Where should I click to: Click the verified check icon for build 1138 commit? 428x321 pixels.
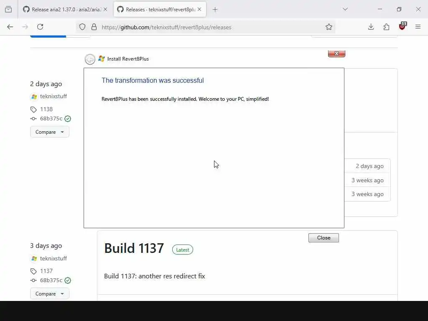point(68,119)
